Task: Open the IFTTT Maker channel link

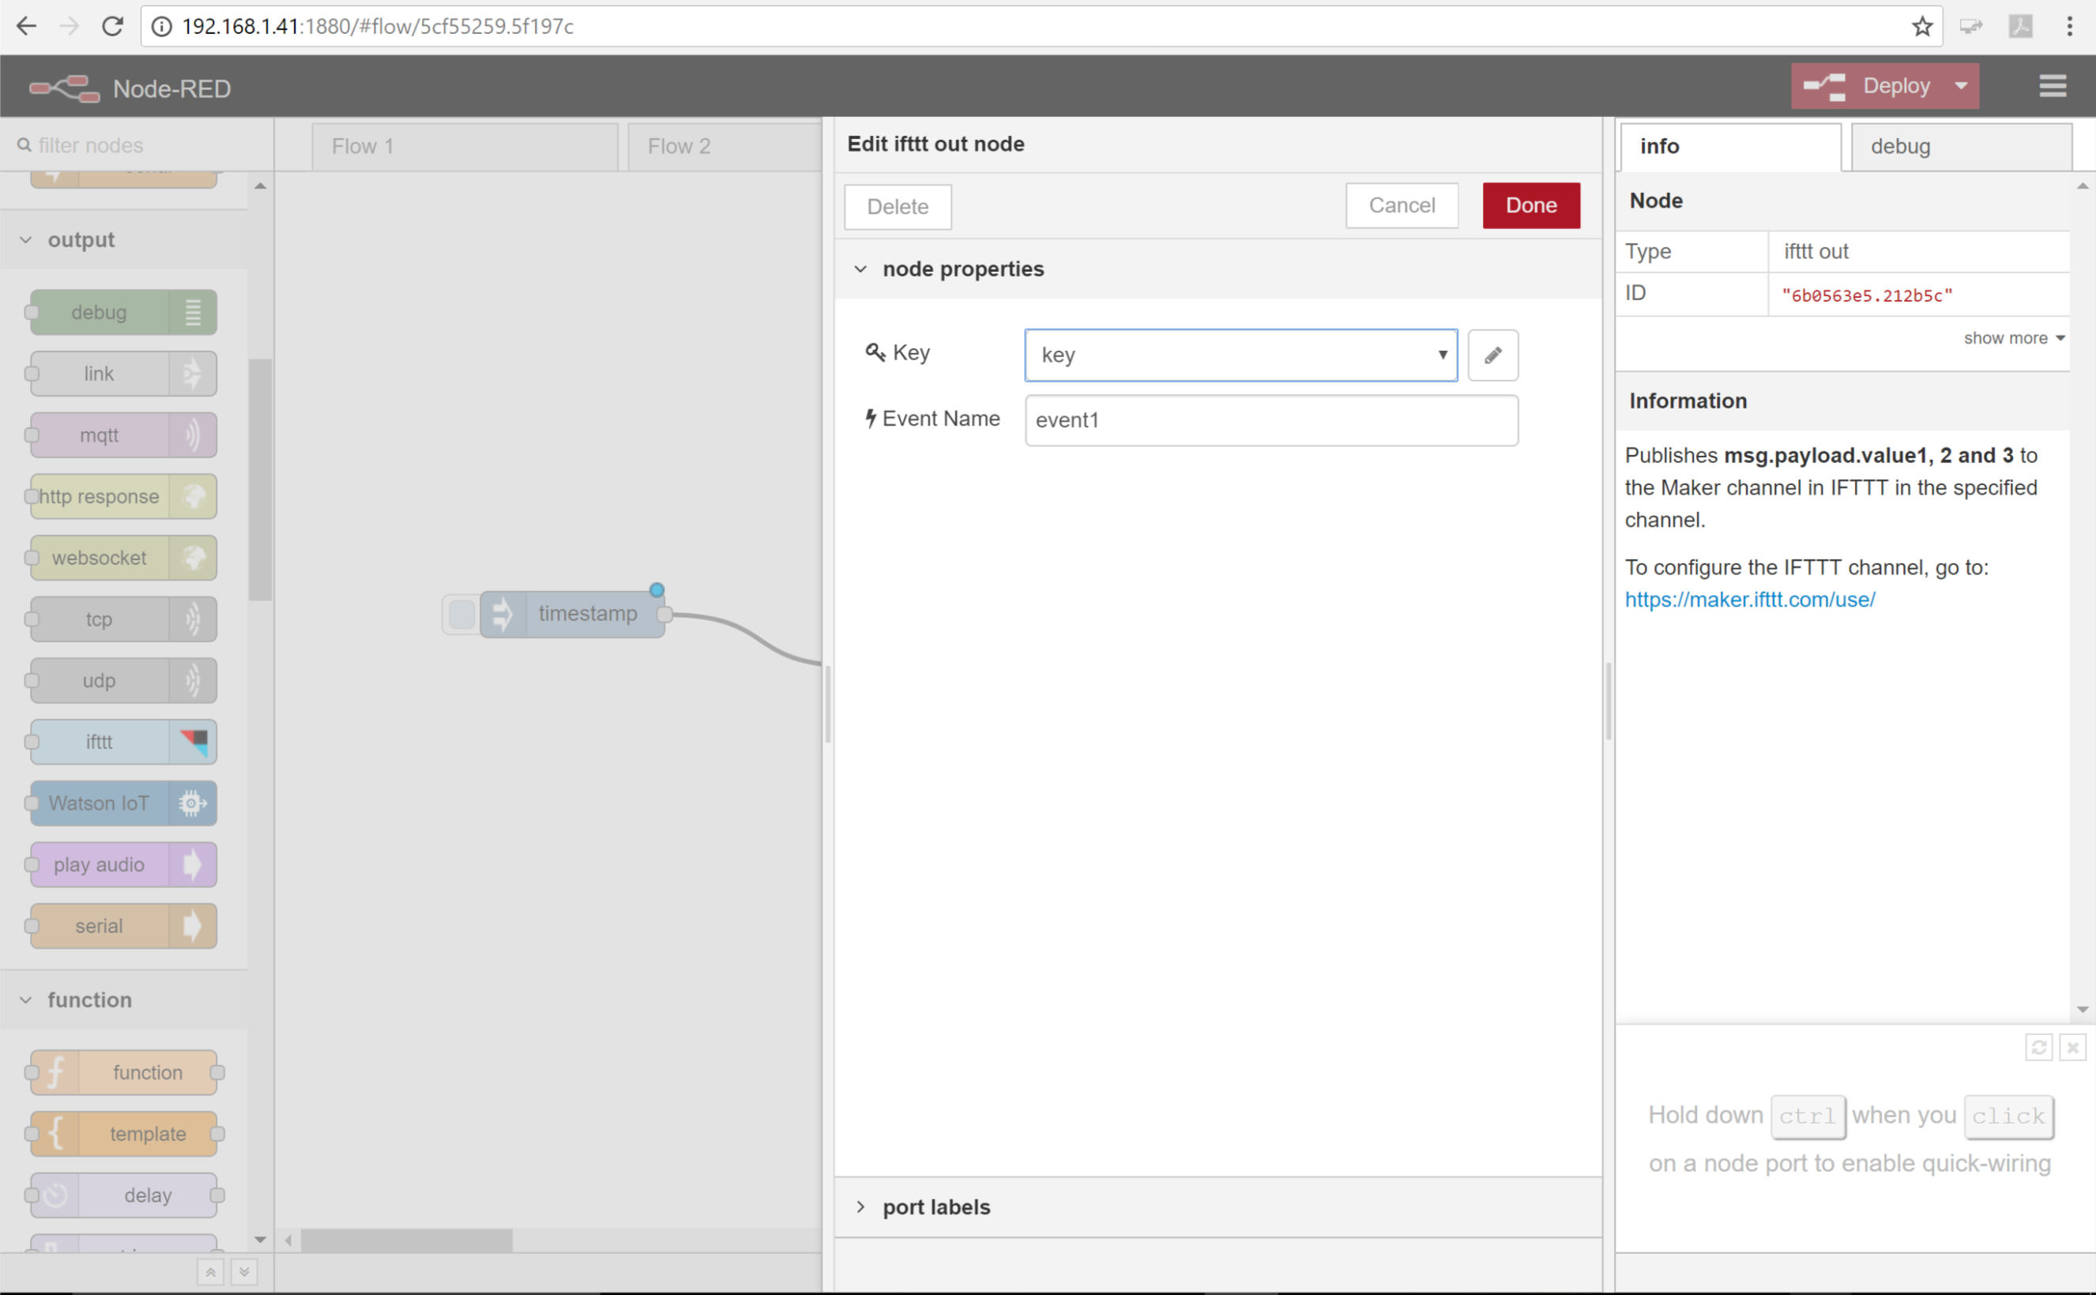Action: [1750, 599]
